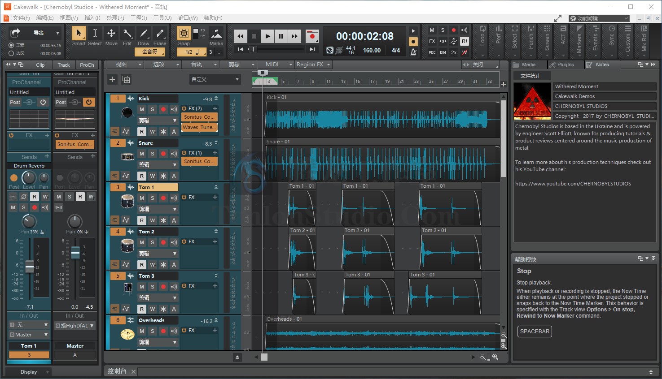662x379 pixels.
Task: Solo the Snare track
Action: coord(153,154)
